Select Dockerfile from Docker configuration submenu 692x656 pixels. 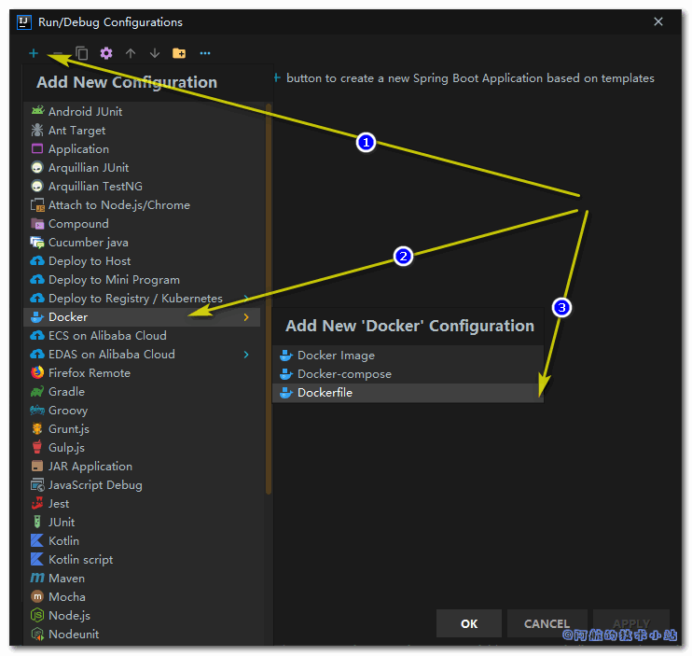(x=325, y=393)
